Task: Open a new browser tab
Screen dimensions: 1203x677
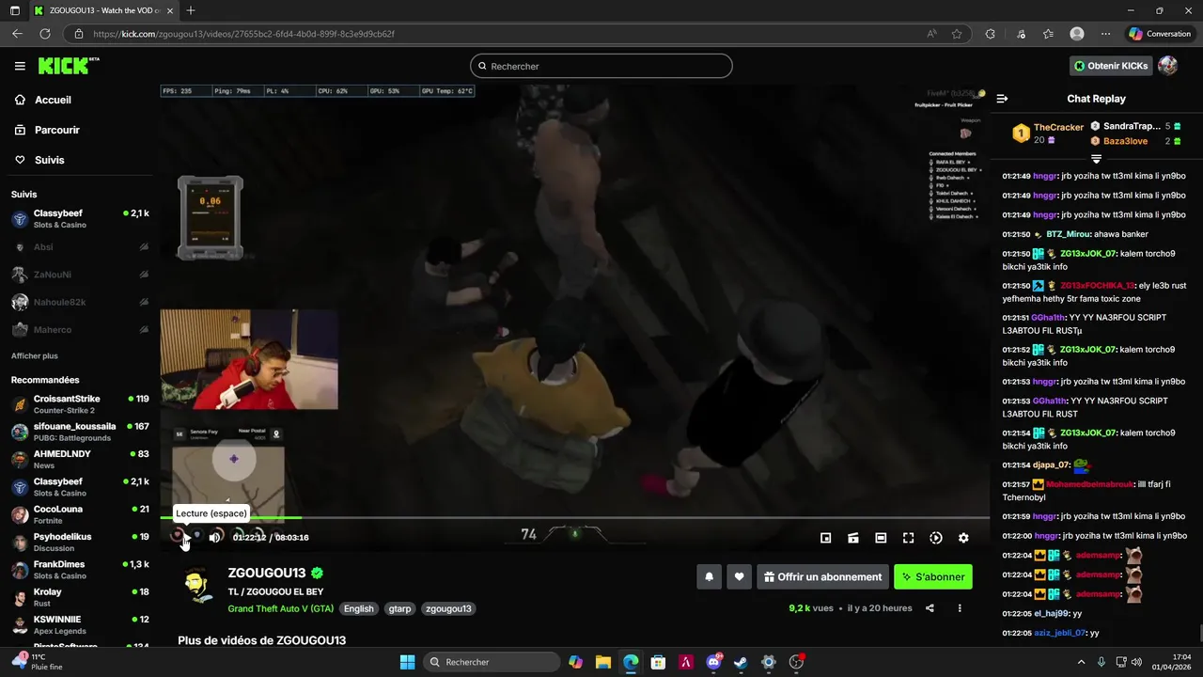Action: 191,10
